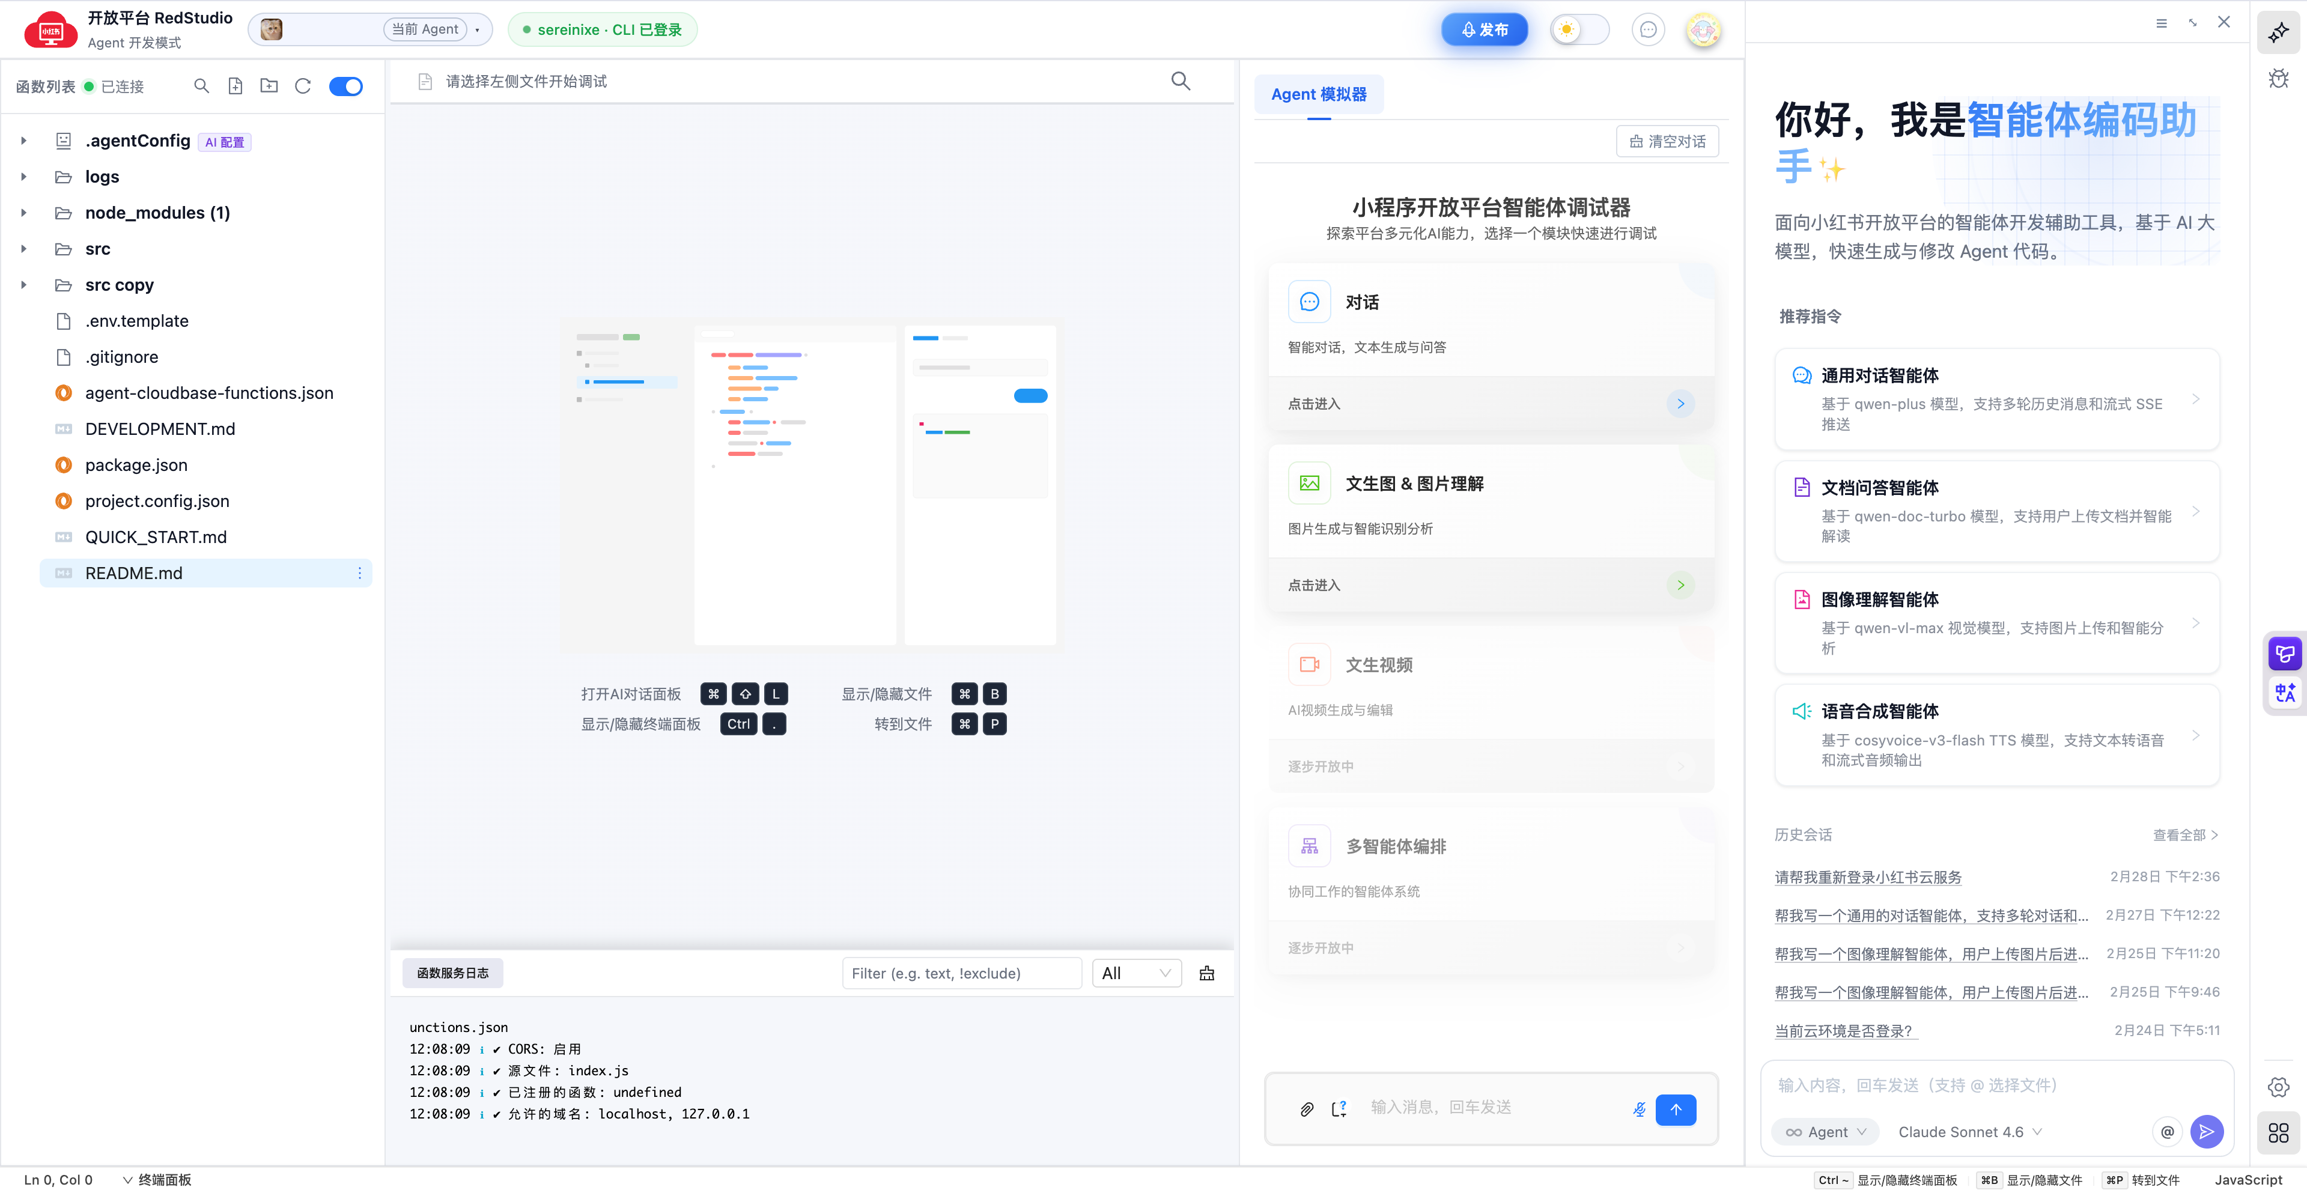This screenshot has height=1193, width=2307.
Task: Click the bracket question icon in simulator input
Action: 1339,1110
